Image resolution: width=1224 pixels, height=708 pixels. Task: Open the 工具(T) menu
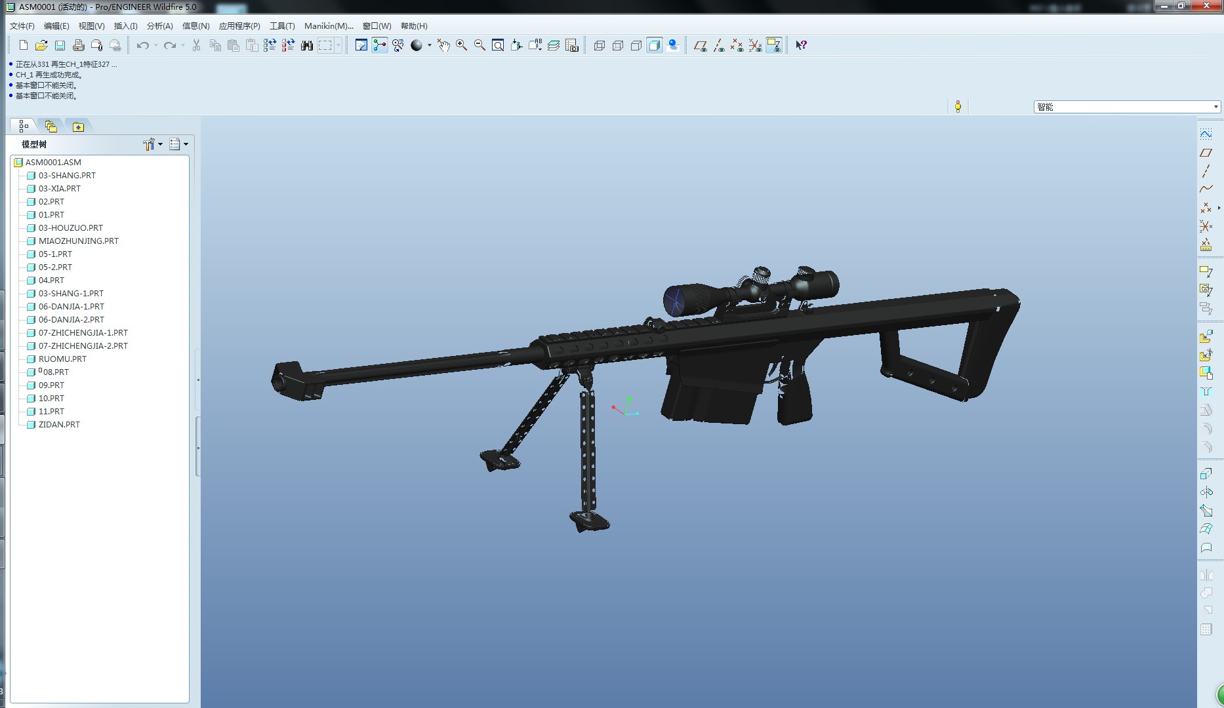pyautogui.click(x=281, y=26)
